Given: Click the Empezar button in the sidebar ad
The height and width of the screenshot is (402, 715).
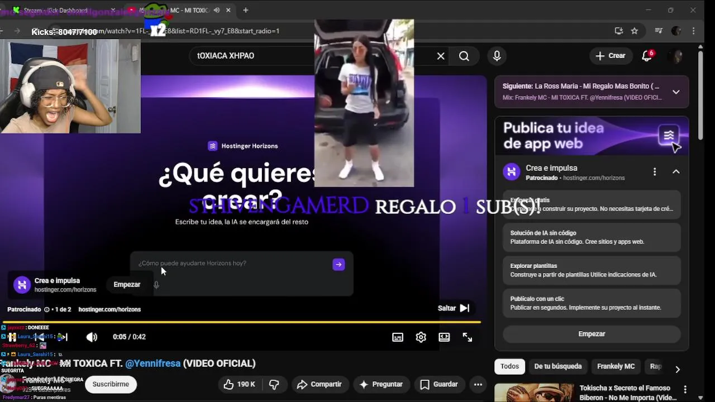Looking at the screenshot, I should point(592,334).
